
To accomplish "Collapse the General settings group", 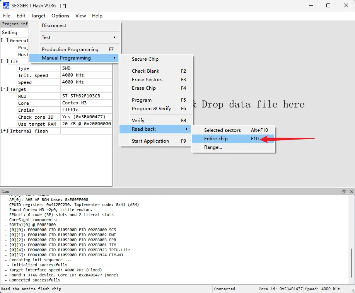I will 4,40.
